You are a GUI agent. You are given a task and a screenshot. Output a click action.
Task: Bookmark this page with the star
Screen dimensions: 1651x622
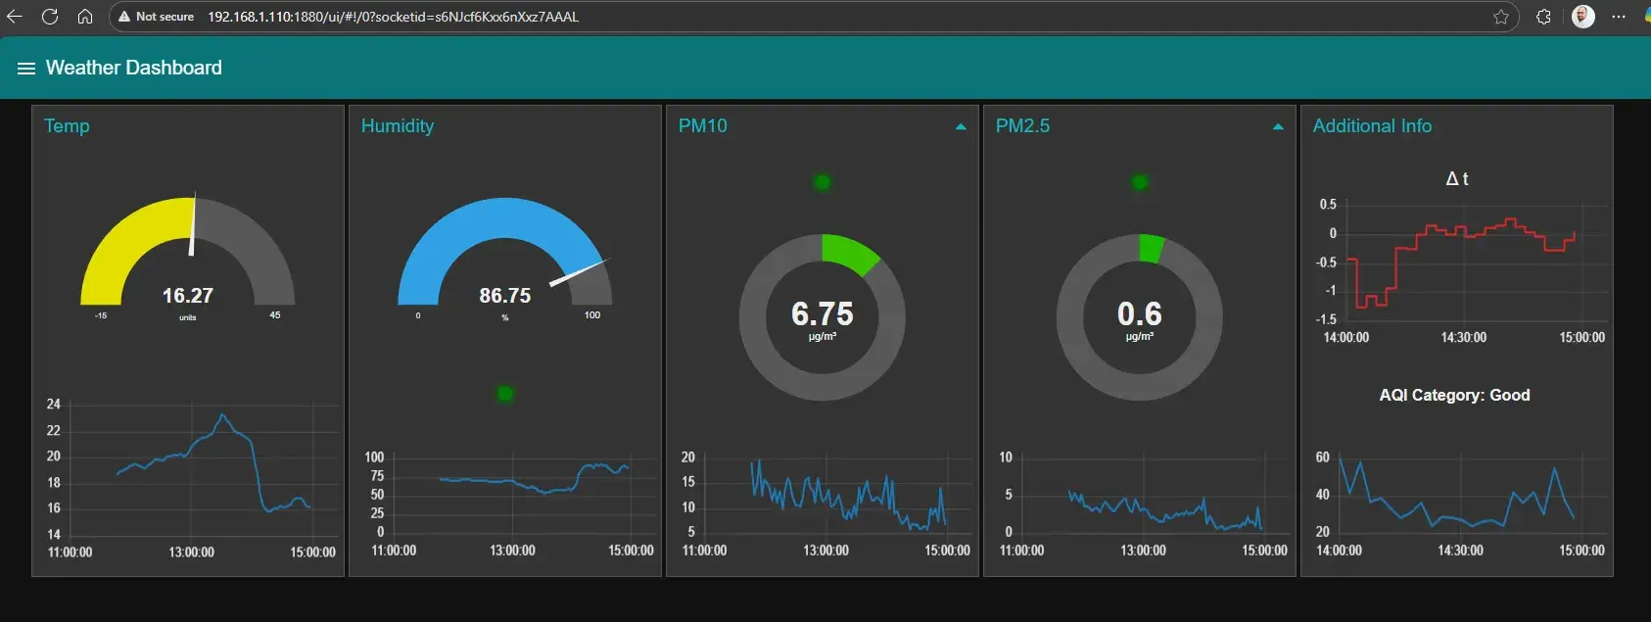(x=1500, y=17)
